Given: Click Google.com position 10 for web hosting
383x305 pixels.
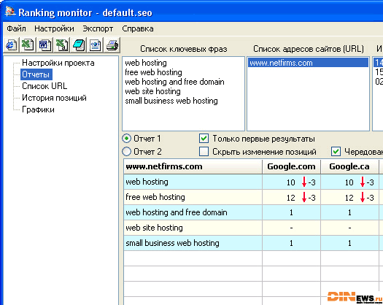Looking at the screenshot, I should point(291,182).
